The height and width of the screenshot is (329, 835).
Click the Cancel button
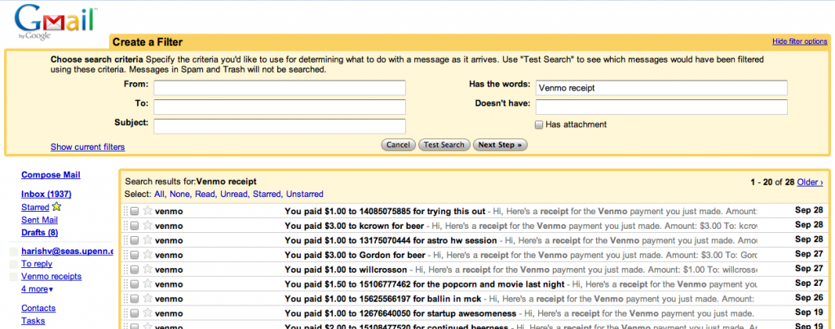click(398, 145)
